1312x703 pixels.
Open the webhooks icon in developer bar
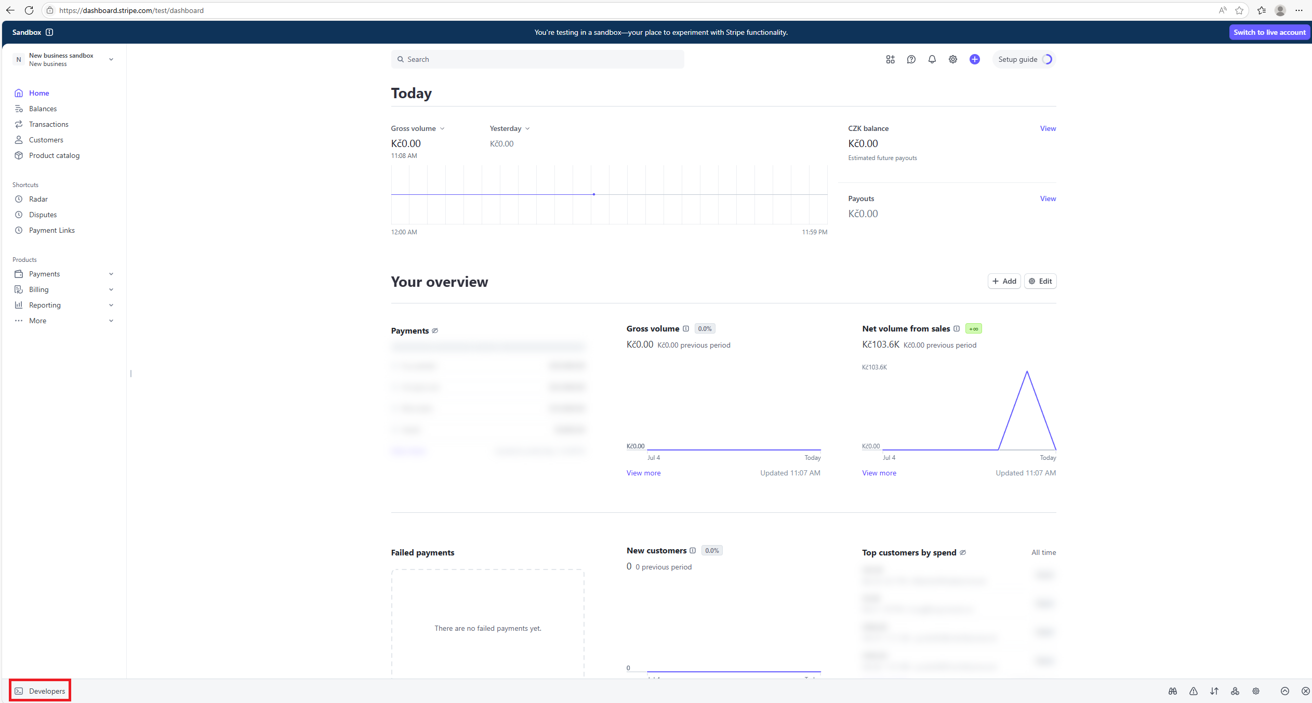click(1235, 691)
